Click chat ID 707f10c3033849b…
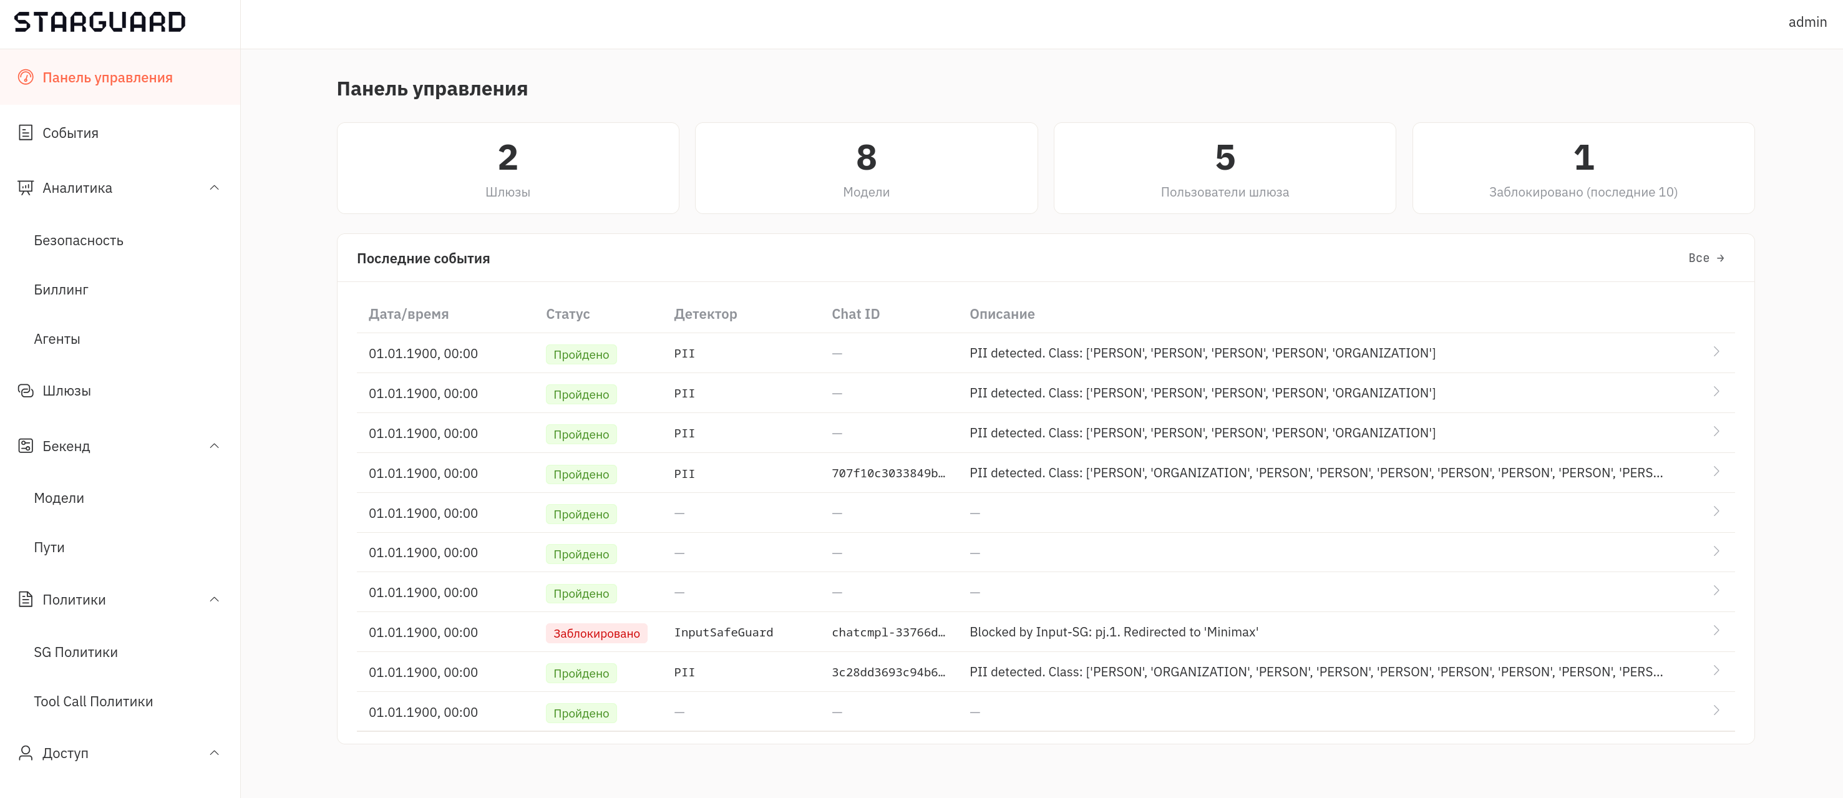 click(888, 473)
